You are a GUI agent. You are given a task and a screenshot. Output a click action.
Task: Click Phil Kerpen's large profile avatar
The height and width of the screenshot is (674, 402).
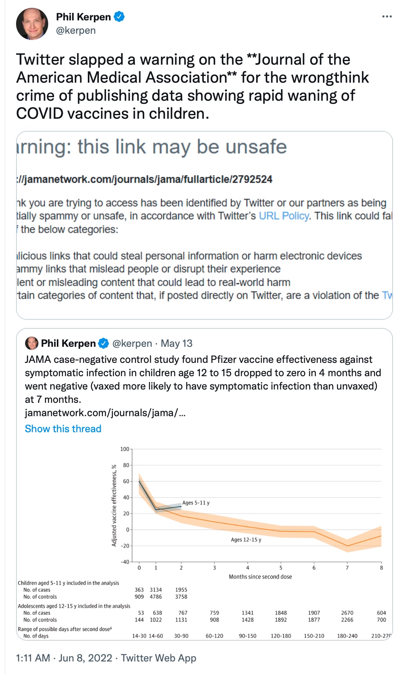(32, 24)
